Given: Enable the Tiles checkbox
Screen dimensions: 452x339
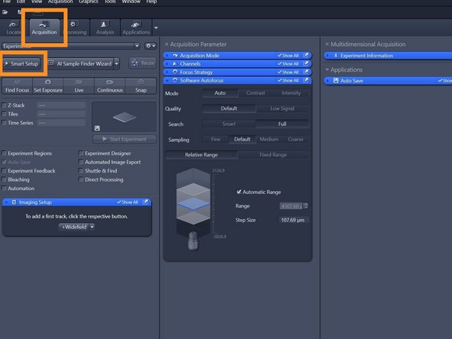Looking at the screenshot, I should [4, 115].
